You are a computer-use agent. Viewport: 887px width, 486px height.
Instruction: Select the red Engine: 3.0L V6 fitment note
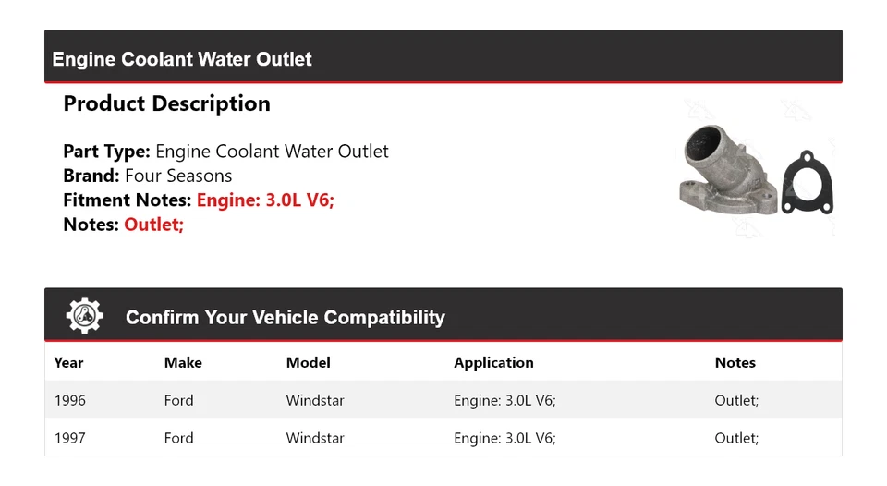pyautogui.click(x=265, y=200)
